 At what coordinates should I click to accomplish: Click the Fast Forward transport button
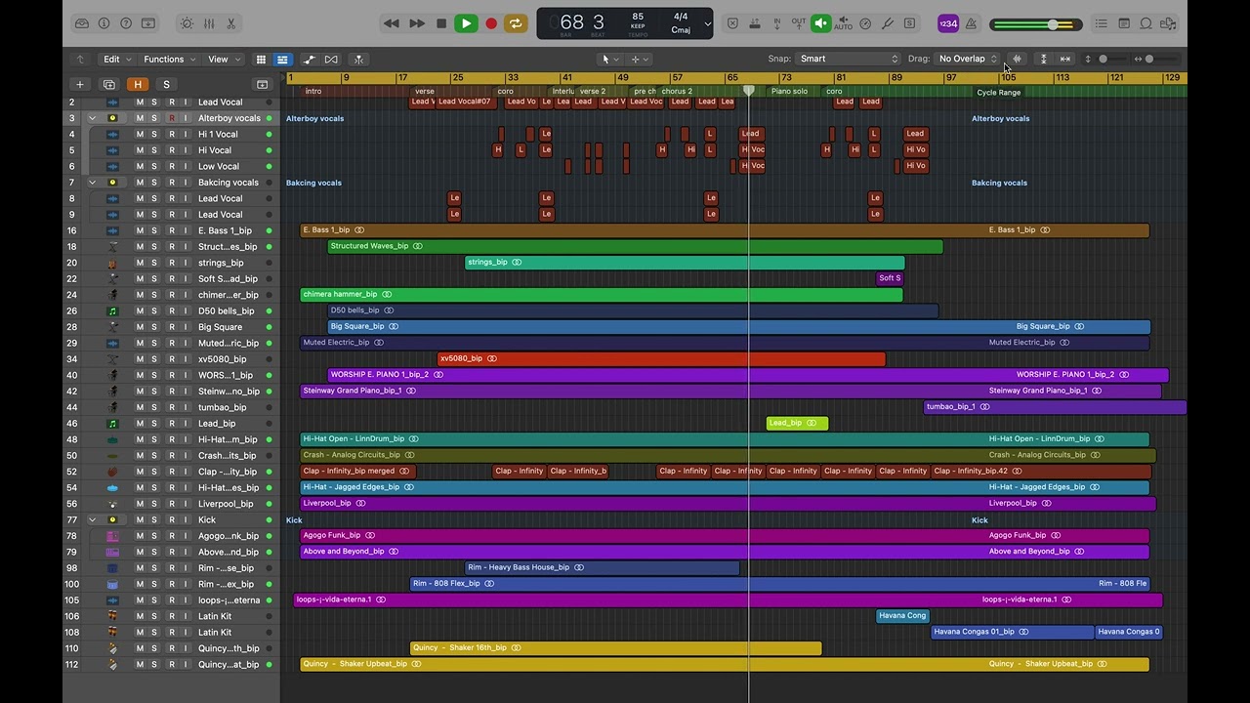(417, 23)
